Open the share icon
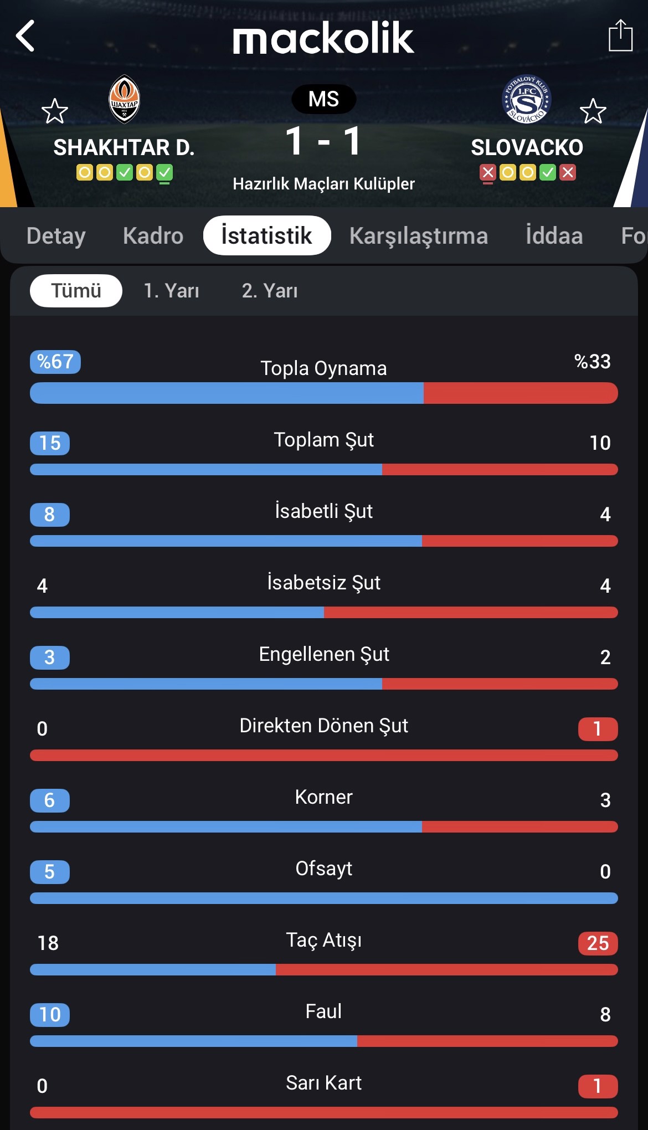The height and width of the screenshot is (1130, 648). coord(620,35)
